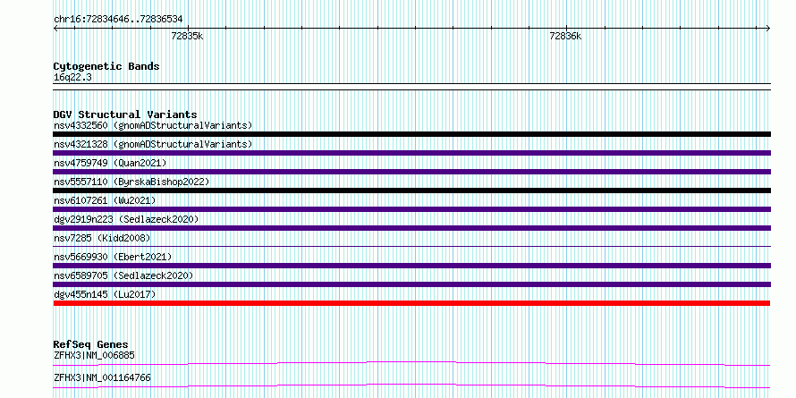The height and width of the screenshot is (398, 796).
Task: Click the cytogenetic band 16q22.3 line
Action: click(411, 87)
